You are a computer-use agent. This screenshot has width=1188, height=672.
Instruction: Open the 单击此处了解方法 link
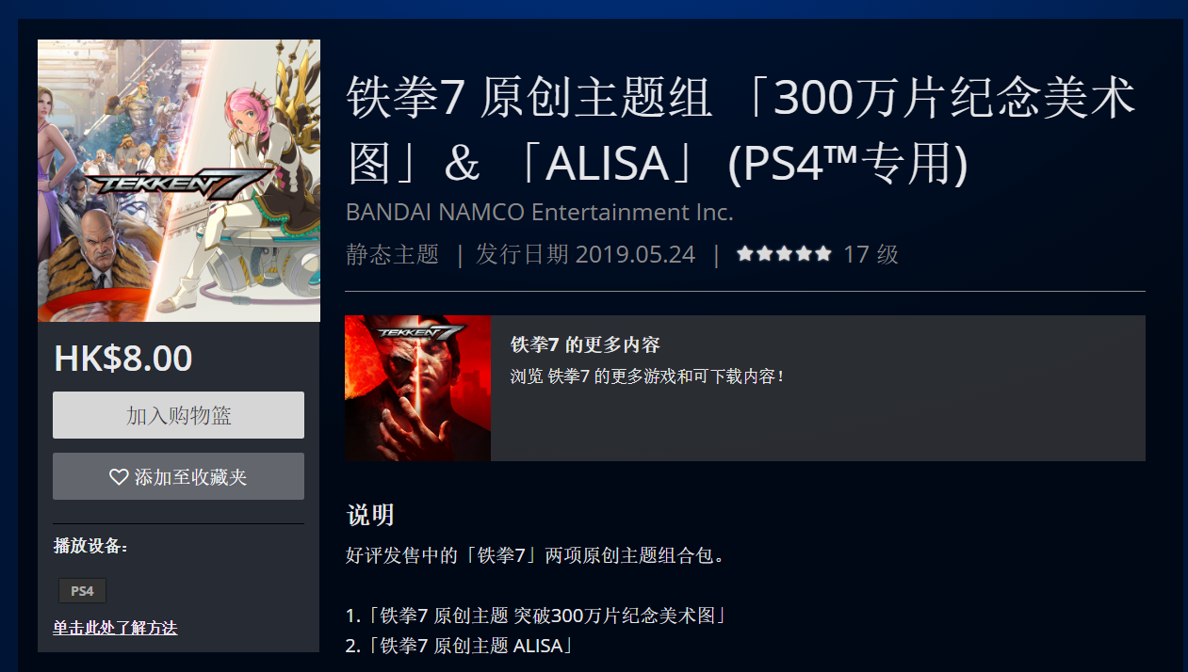point(115,628)
